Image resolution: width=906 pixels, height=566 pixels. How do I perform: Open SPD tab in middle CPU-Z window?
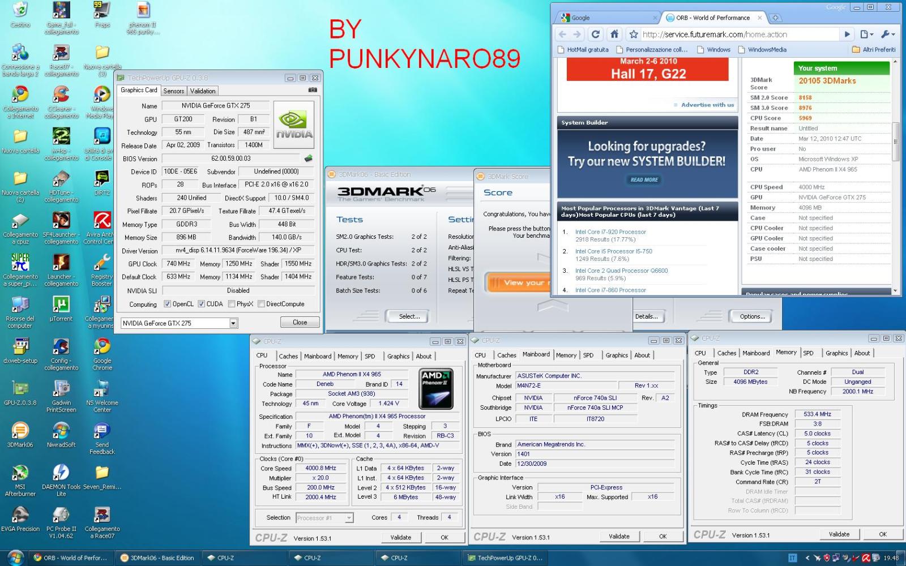588,355
